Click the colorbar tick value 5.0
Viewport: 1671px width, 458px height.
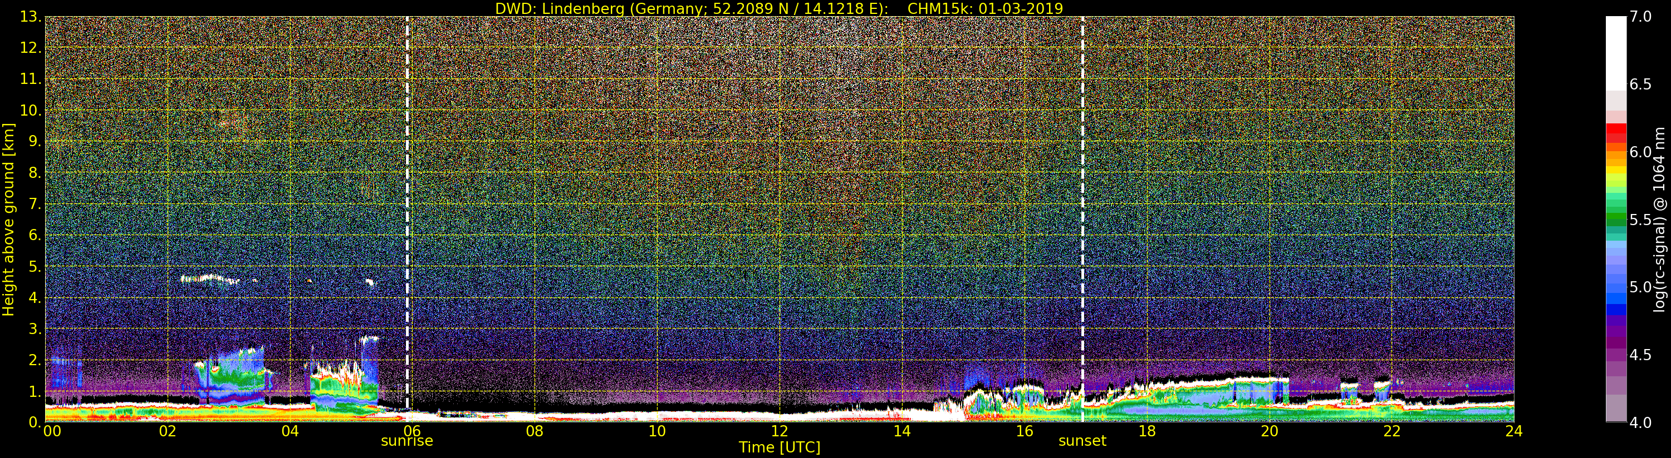tap(1640, 287)
